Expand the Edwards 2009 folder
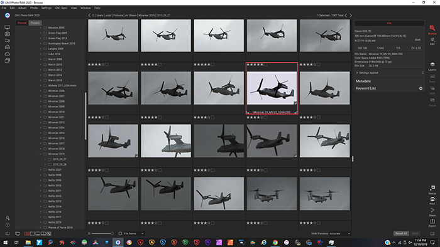440x247 pixels. (40, 28)
